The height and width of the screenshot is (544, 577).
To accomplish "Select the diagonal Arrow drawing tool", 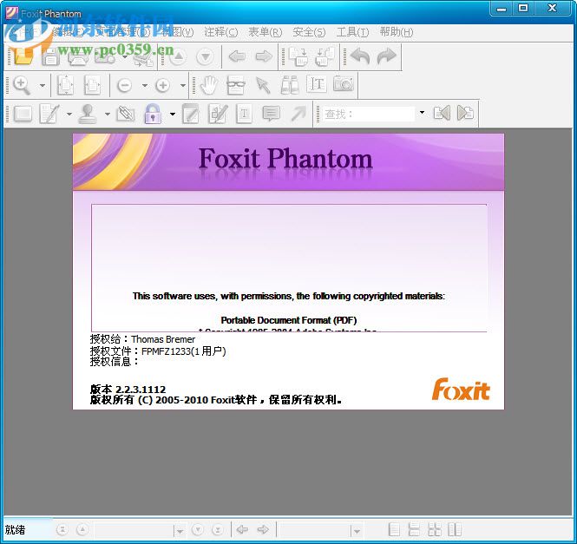I will [298, 114].
